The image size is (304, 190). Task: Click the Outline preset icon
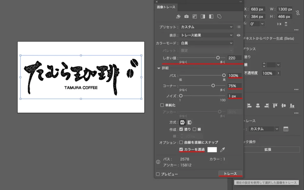219,17
